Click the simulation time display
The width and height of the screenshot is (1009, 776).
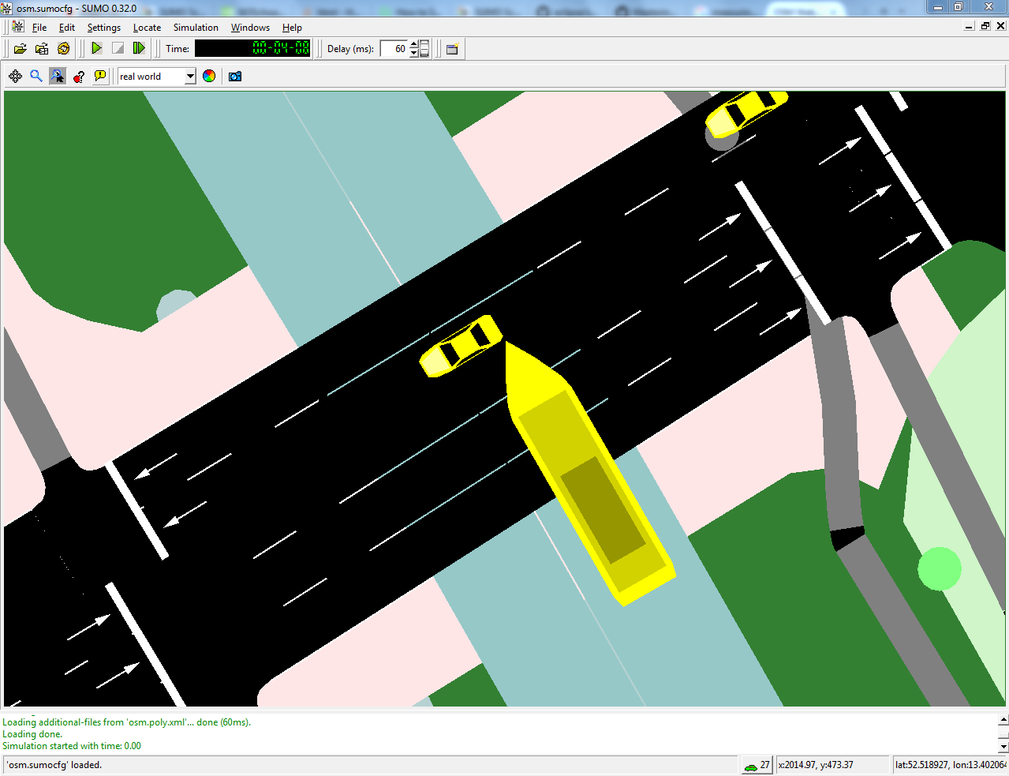(x=252, y=48)
